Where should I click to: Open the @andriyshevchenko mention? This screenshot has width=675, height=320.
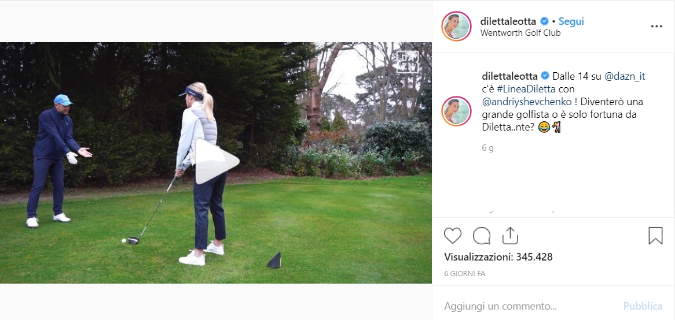tap(527, 103)
